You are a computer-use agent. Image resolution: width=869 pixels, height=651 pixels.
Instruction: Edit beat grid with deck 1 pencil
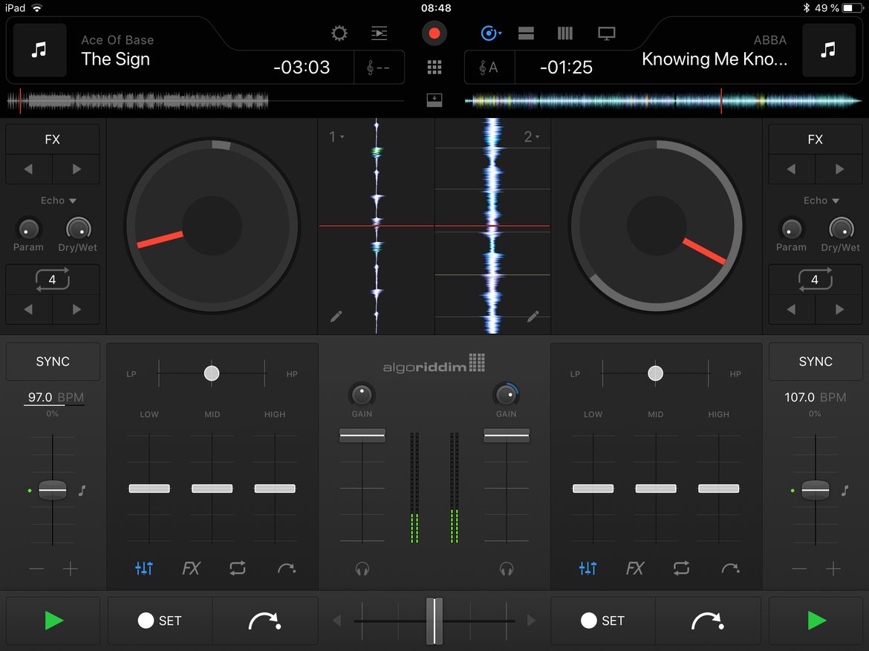(336, 316)
